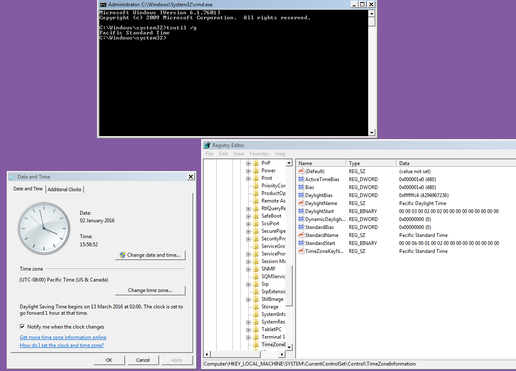The width and height of the screenshot is (516, 371).
Task: Select the Terminal S key label
Action: (x=273, y=337)
